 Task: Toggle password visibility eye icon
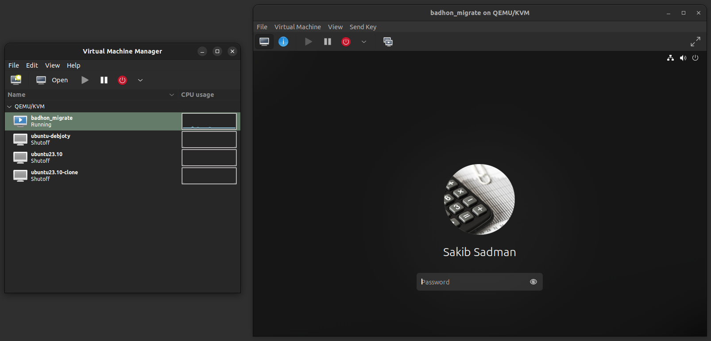tap(533, 282)
